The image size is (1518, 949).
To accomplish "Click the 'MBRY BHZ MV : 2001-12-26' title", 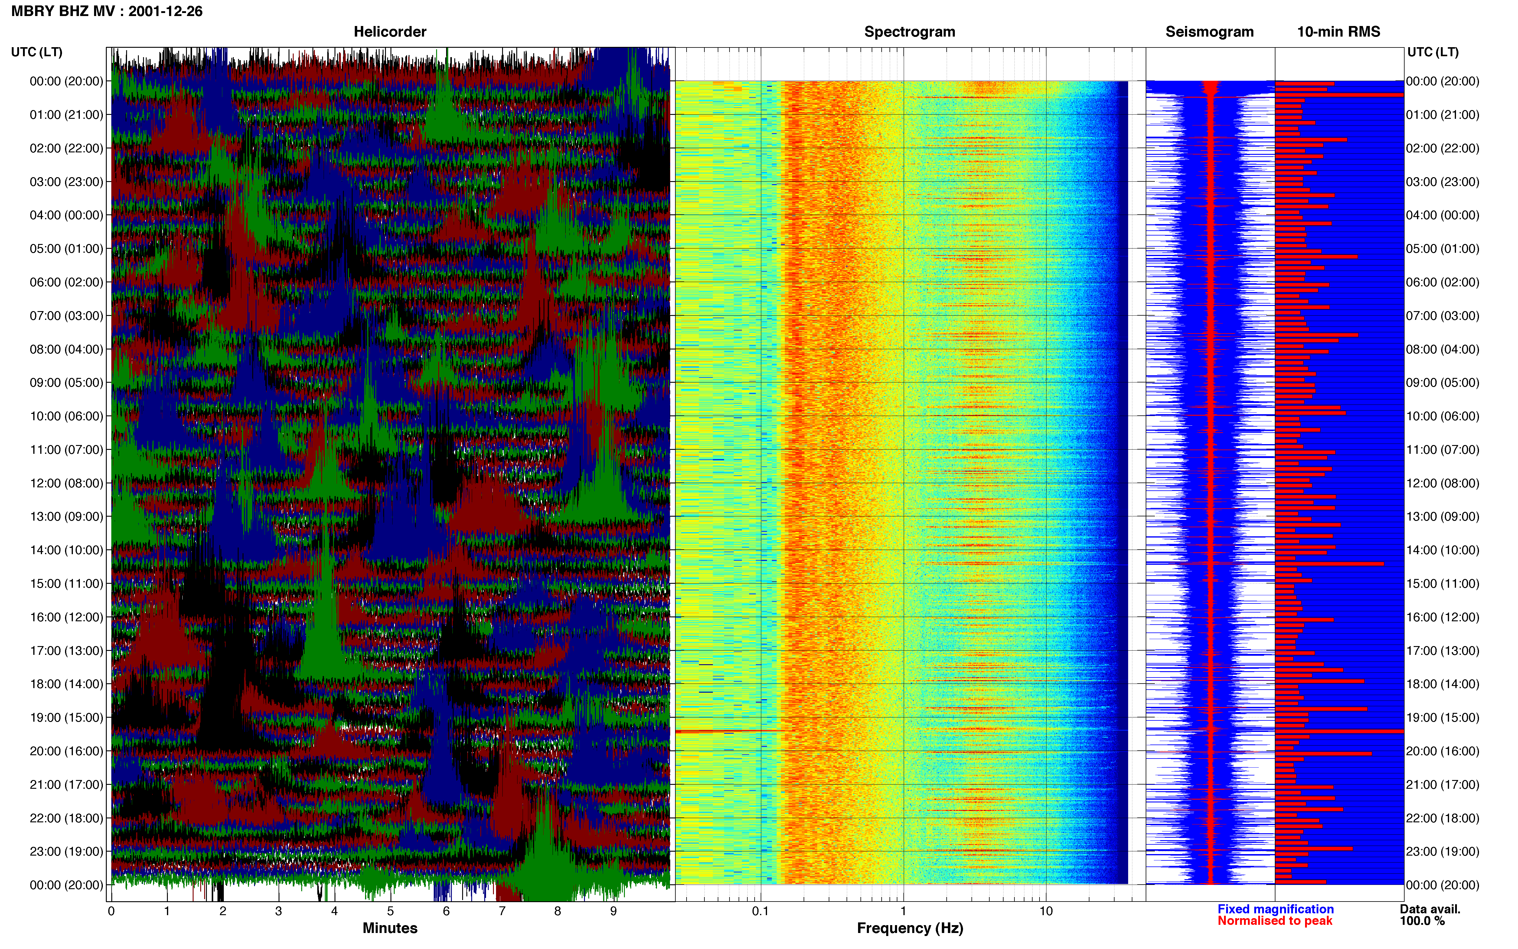I will pyautogui.click(x=107, y=11).
